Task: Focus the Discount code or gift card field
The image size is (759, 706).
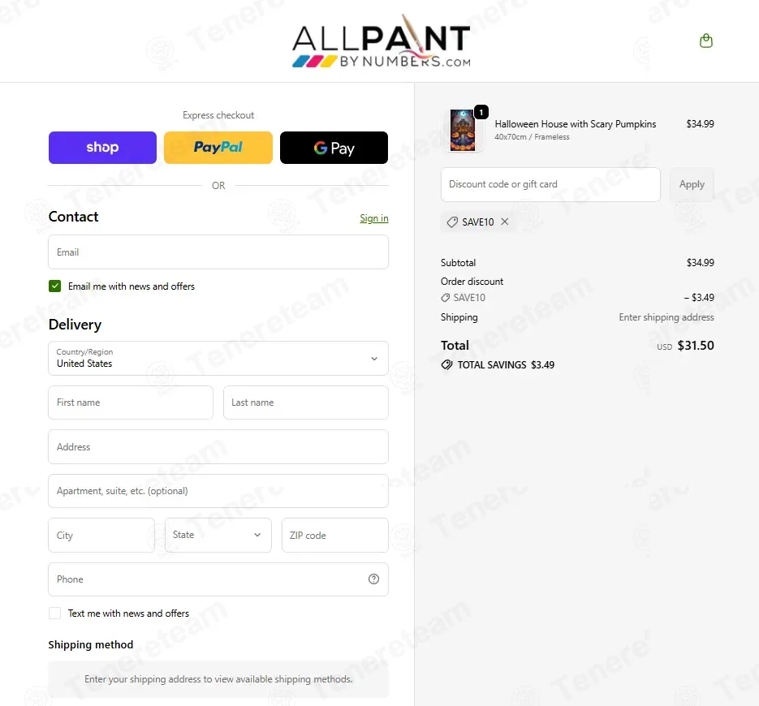Action: click(x=550, y=184)
